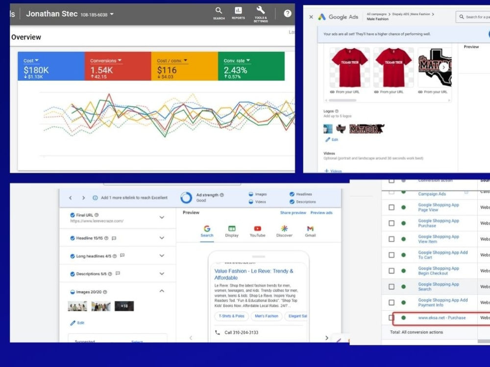The width and height of the screenshot is (490, 367).
Task: Select the Display preview tab
Action: [x=232, y=231]
